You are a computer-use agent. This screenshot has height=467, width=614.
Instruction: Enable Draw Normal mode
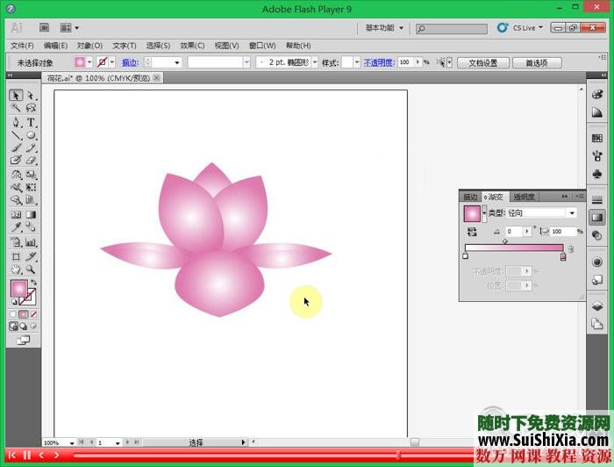[14, 326]
